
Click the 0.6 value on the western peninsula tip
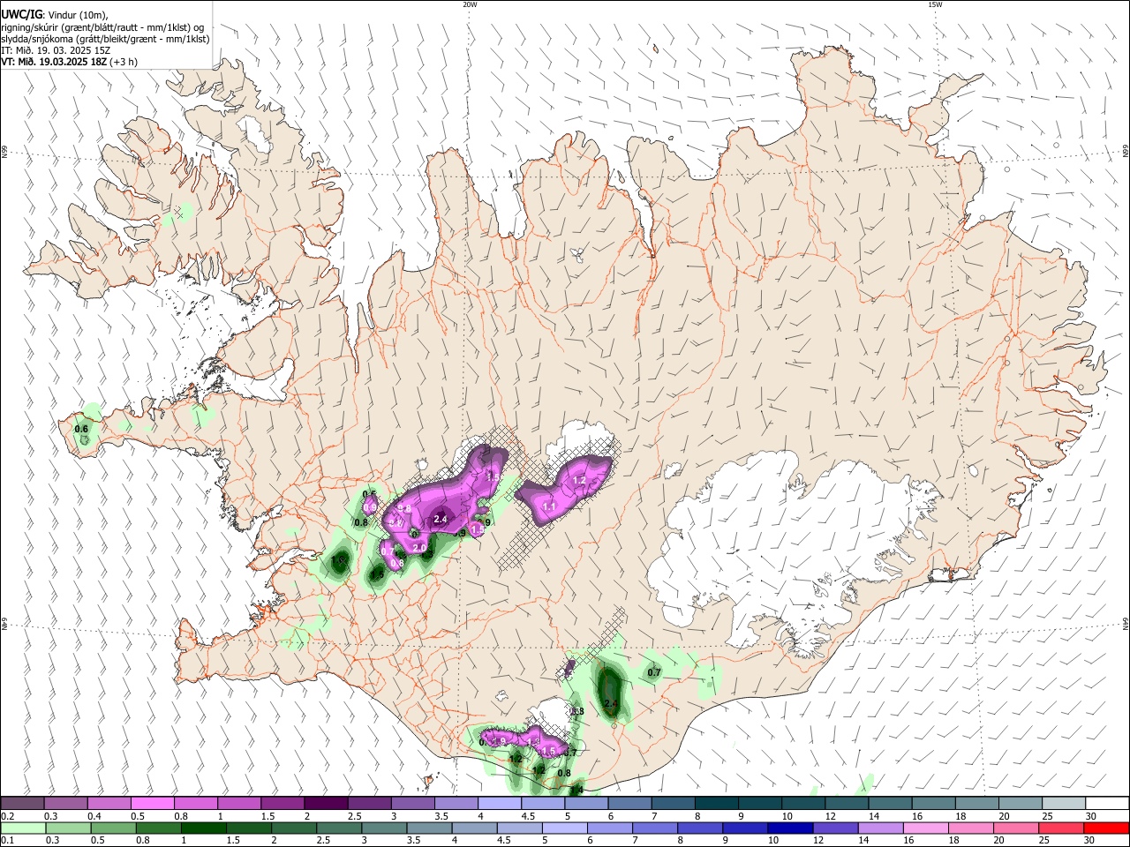tap(81, 429)
